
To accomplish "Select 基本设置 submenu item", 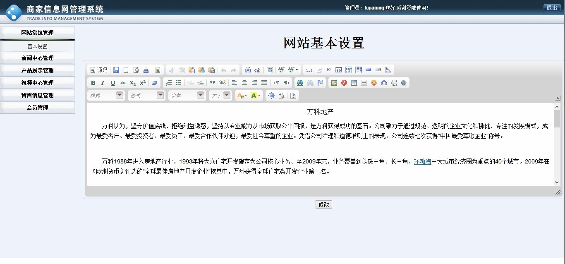I will [x=38, y=46].
